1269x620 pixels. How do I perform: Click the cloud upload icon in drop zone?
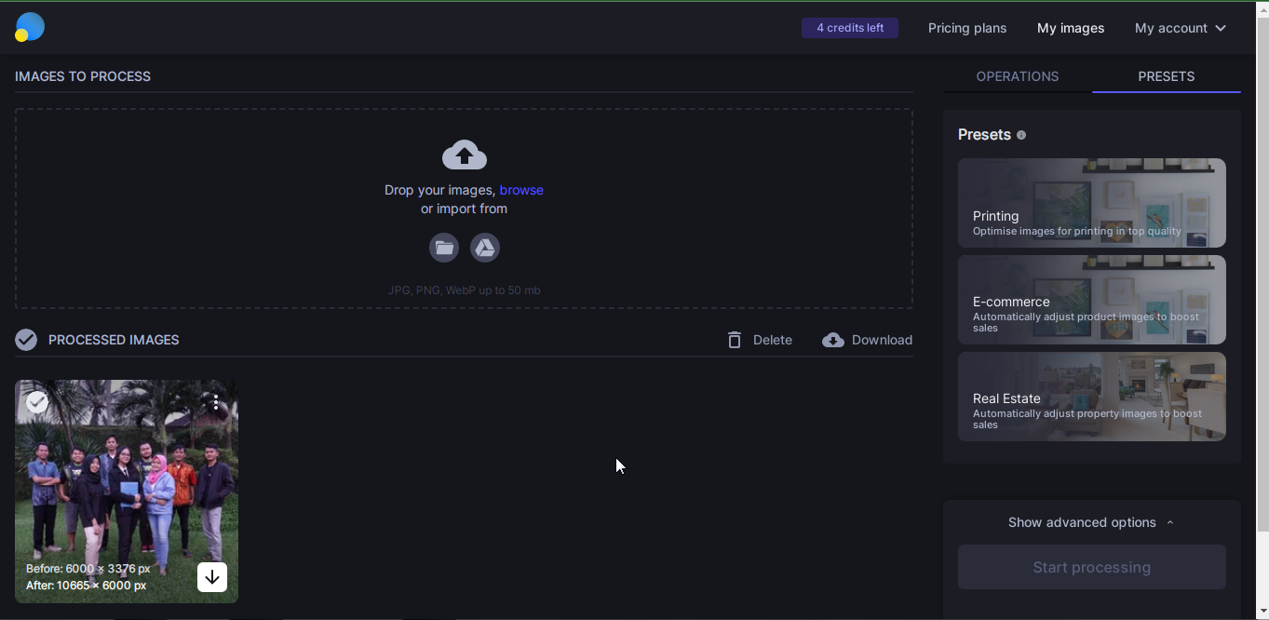click(465, 155)
